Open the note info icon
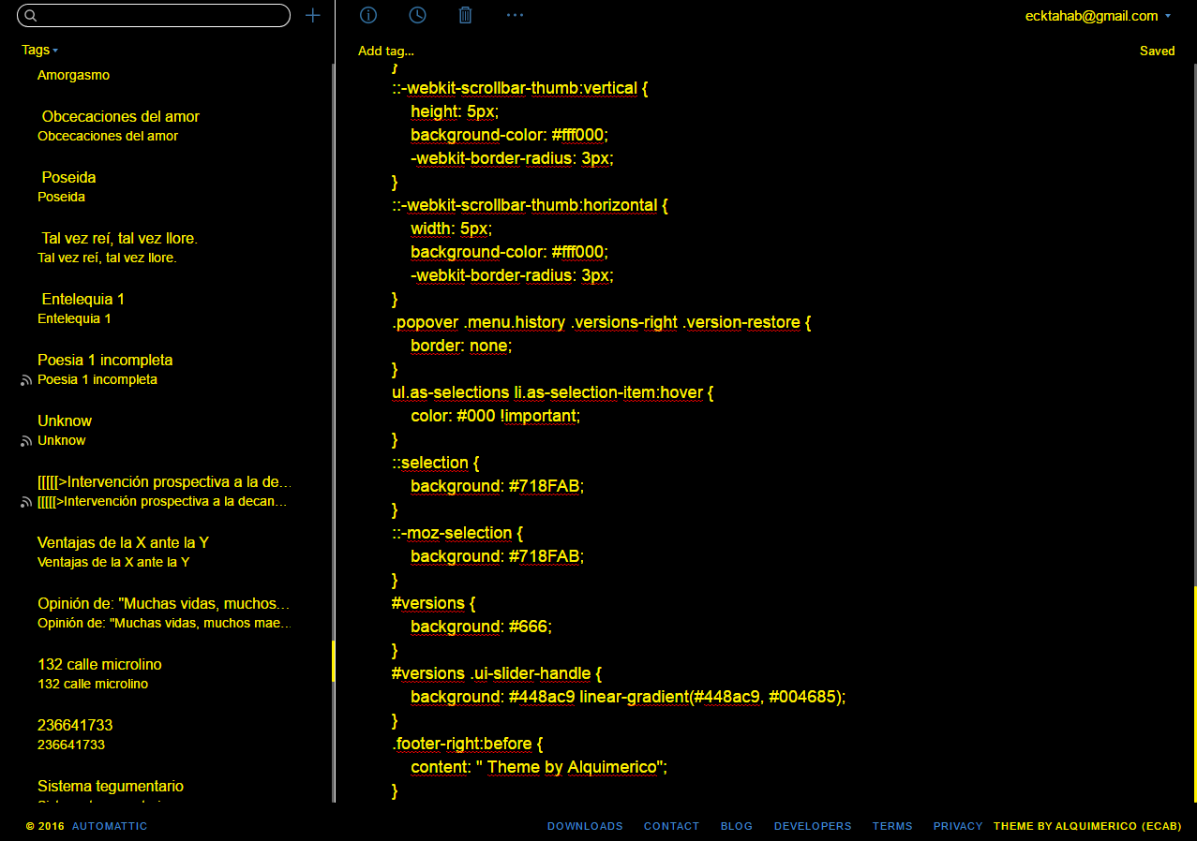Viewport: 1197px width, 841px height. click(x=368, y=15)
